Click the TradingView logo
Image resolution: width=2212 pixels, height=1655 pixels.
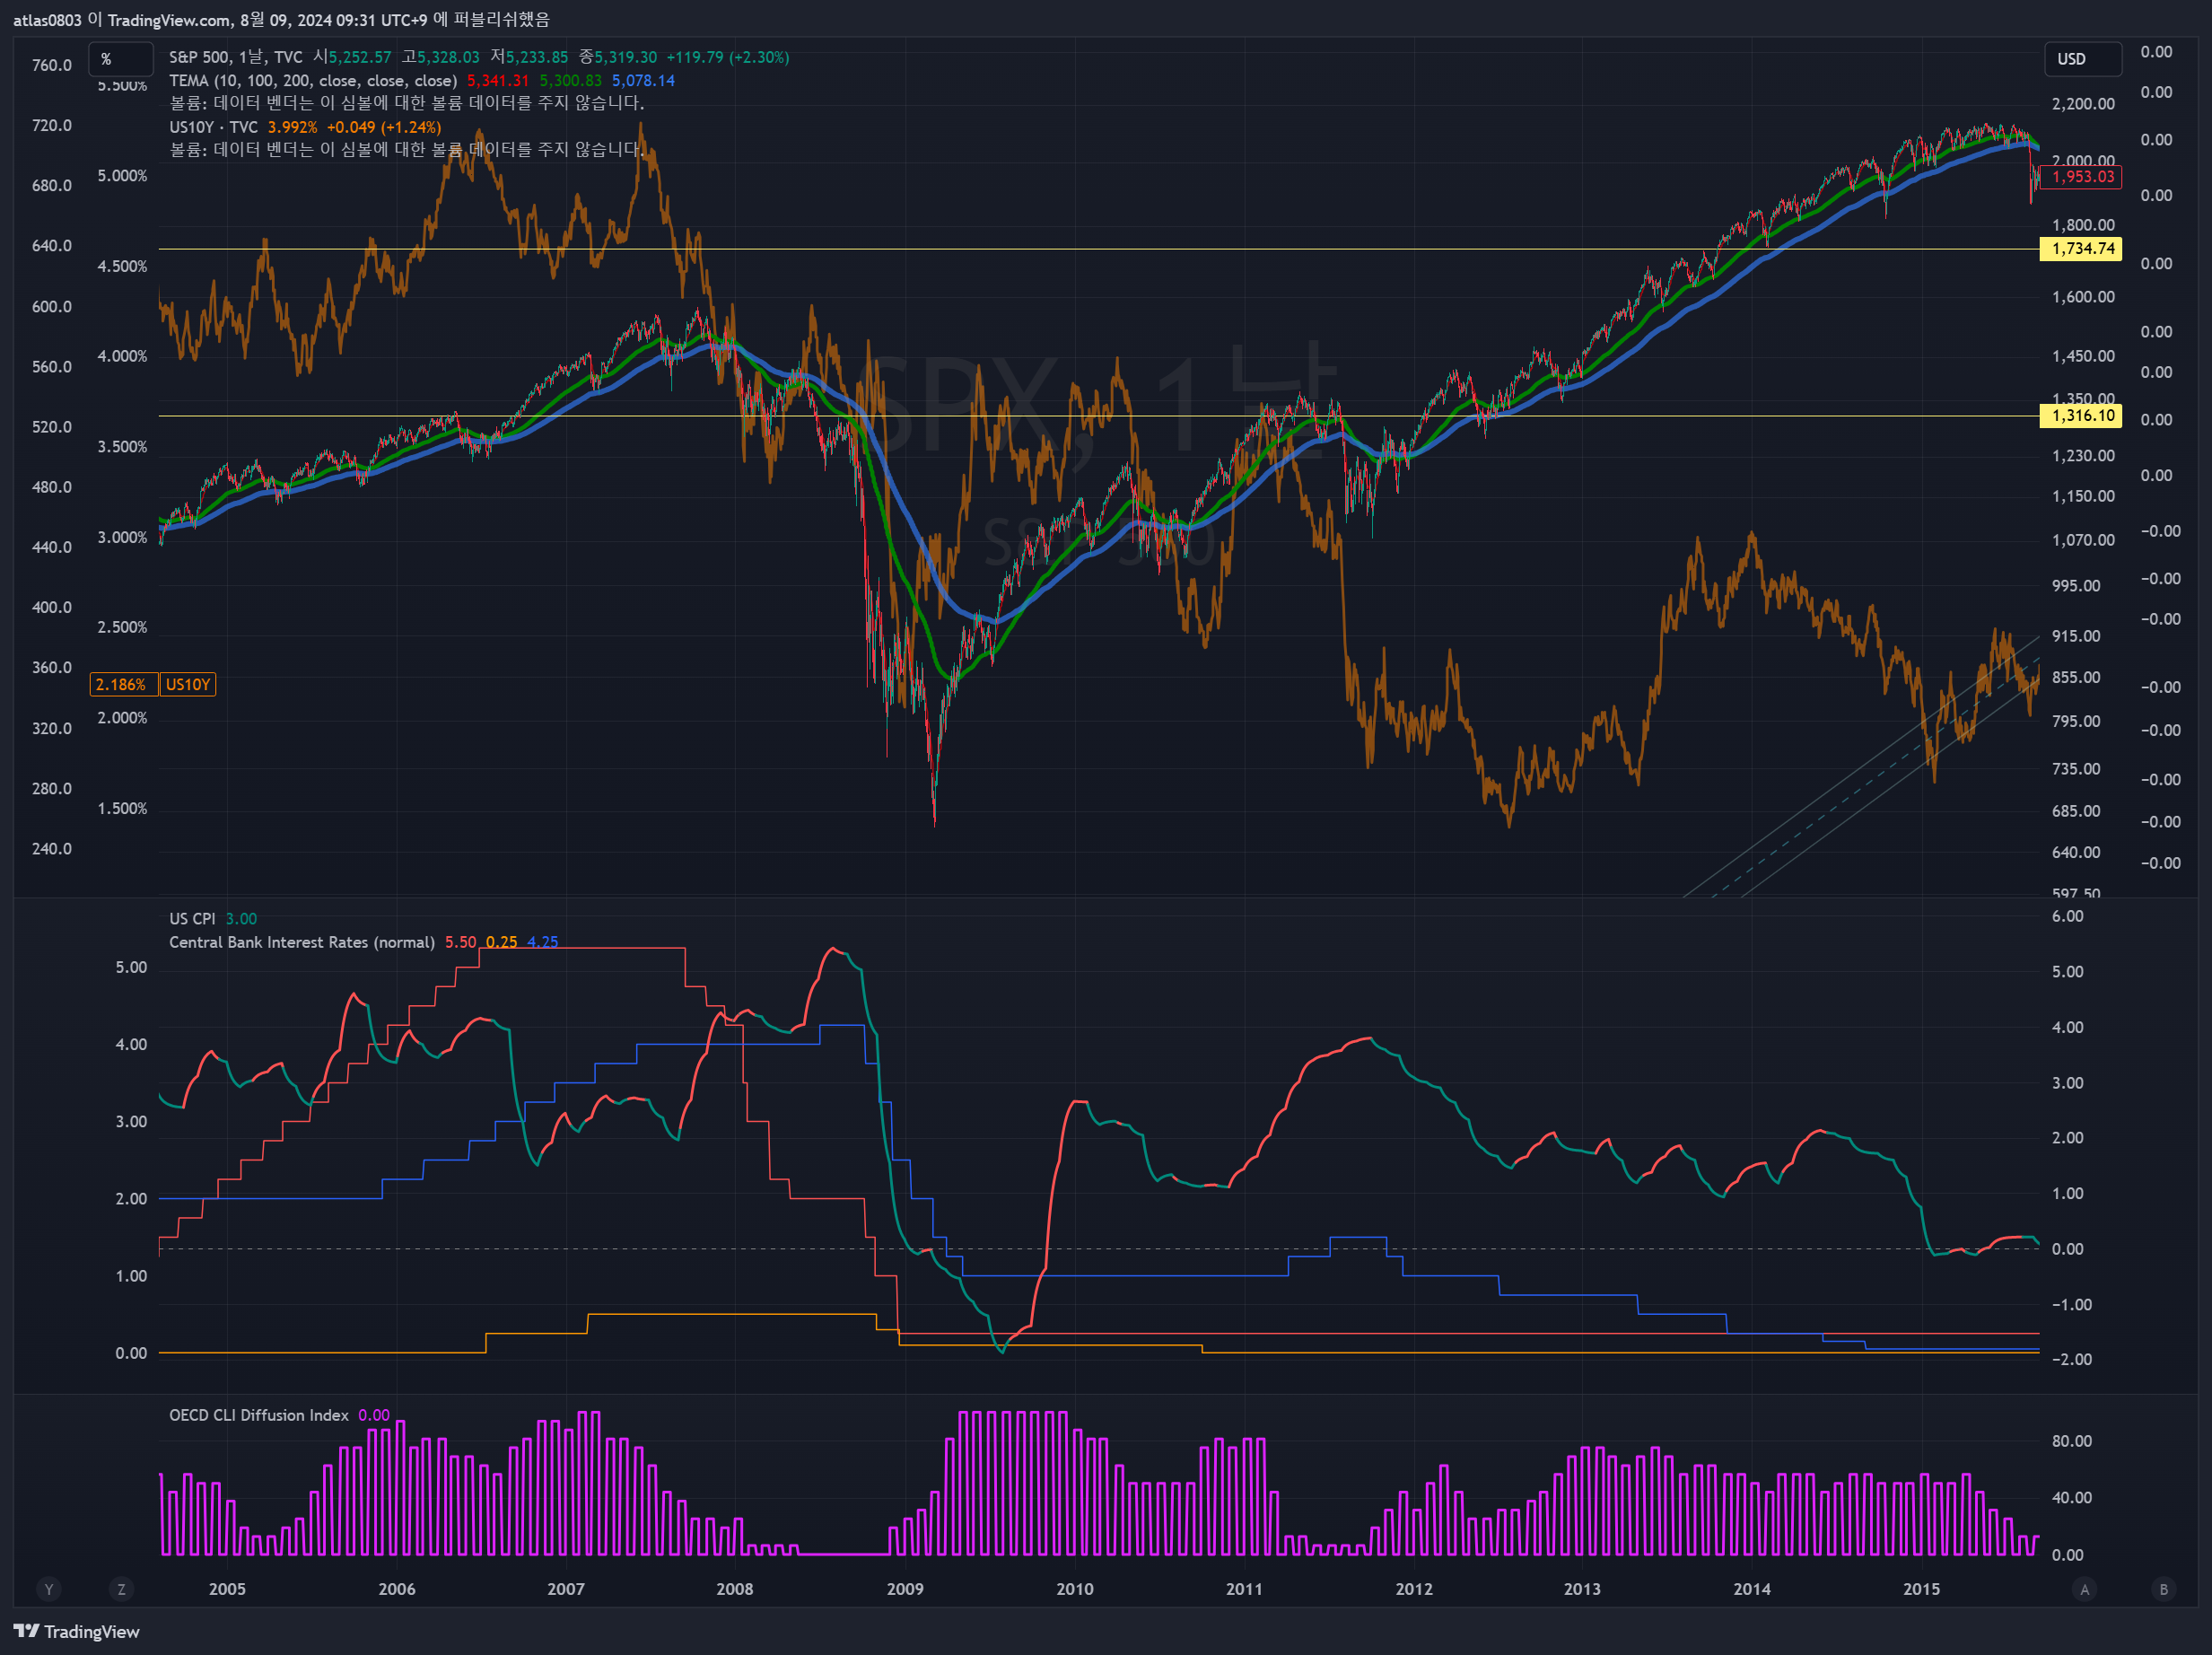[76, 1631]
